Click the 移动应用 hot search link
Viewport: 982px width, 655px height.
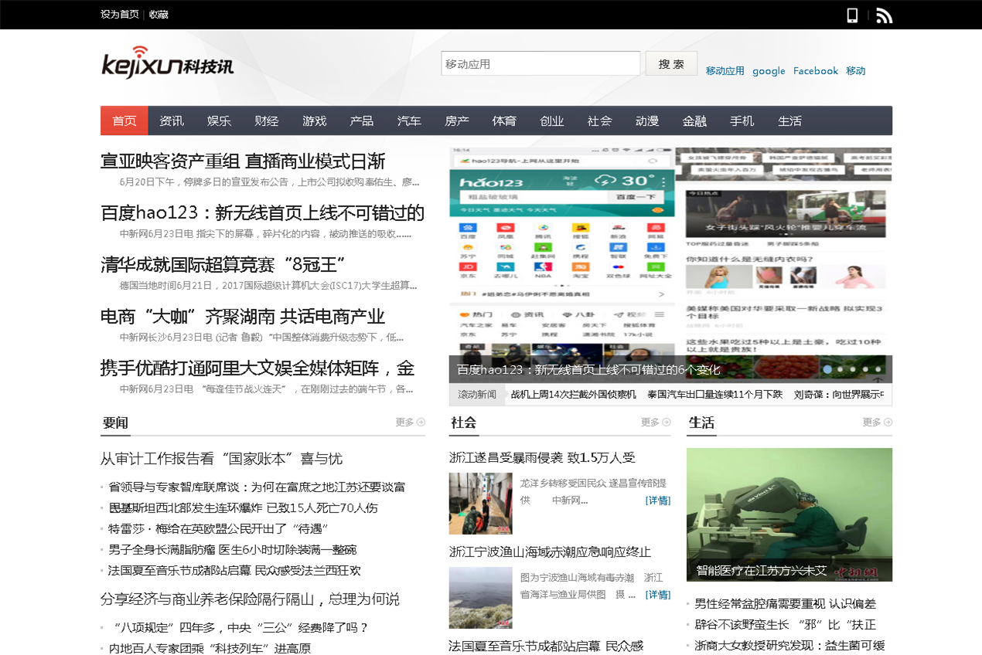point(725,71)
